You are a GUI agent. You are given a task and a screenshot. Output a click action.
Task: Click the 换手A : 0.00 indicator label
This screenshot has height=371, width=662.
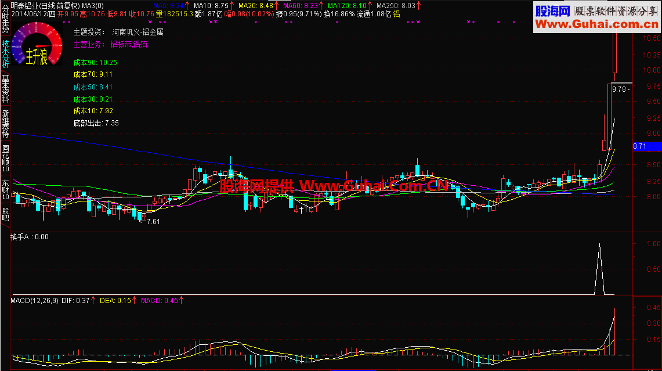(x=30, y=237)
